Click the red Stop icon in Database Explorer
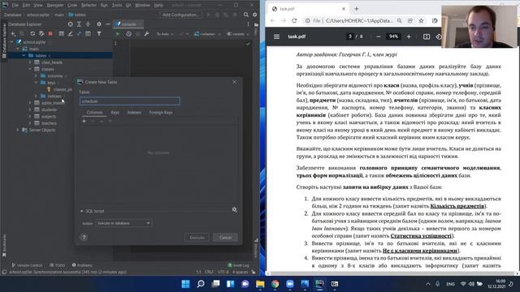 click(x=50, y=34)
